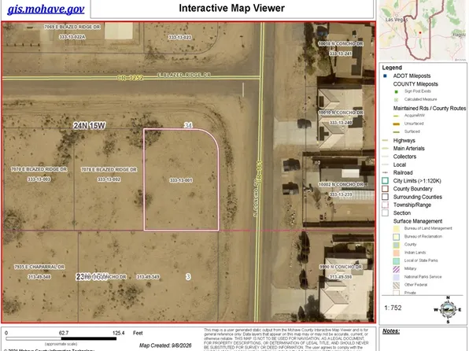Click the National Parks Service swatch
The width and height of the screenshot is (469, 351).
pos(397,277)
